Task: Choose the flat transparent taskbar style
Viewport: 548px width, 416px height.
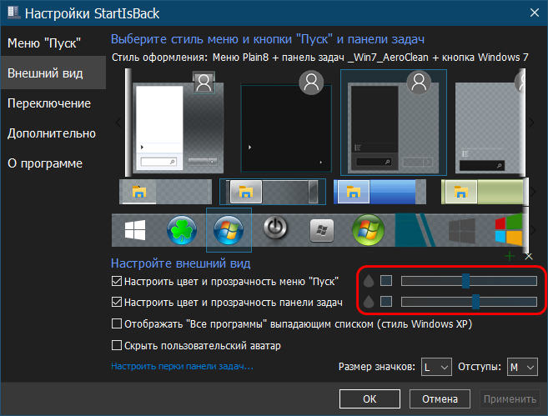Action: pos(165,192)
